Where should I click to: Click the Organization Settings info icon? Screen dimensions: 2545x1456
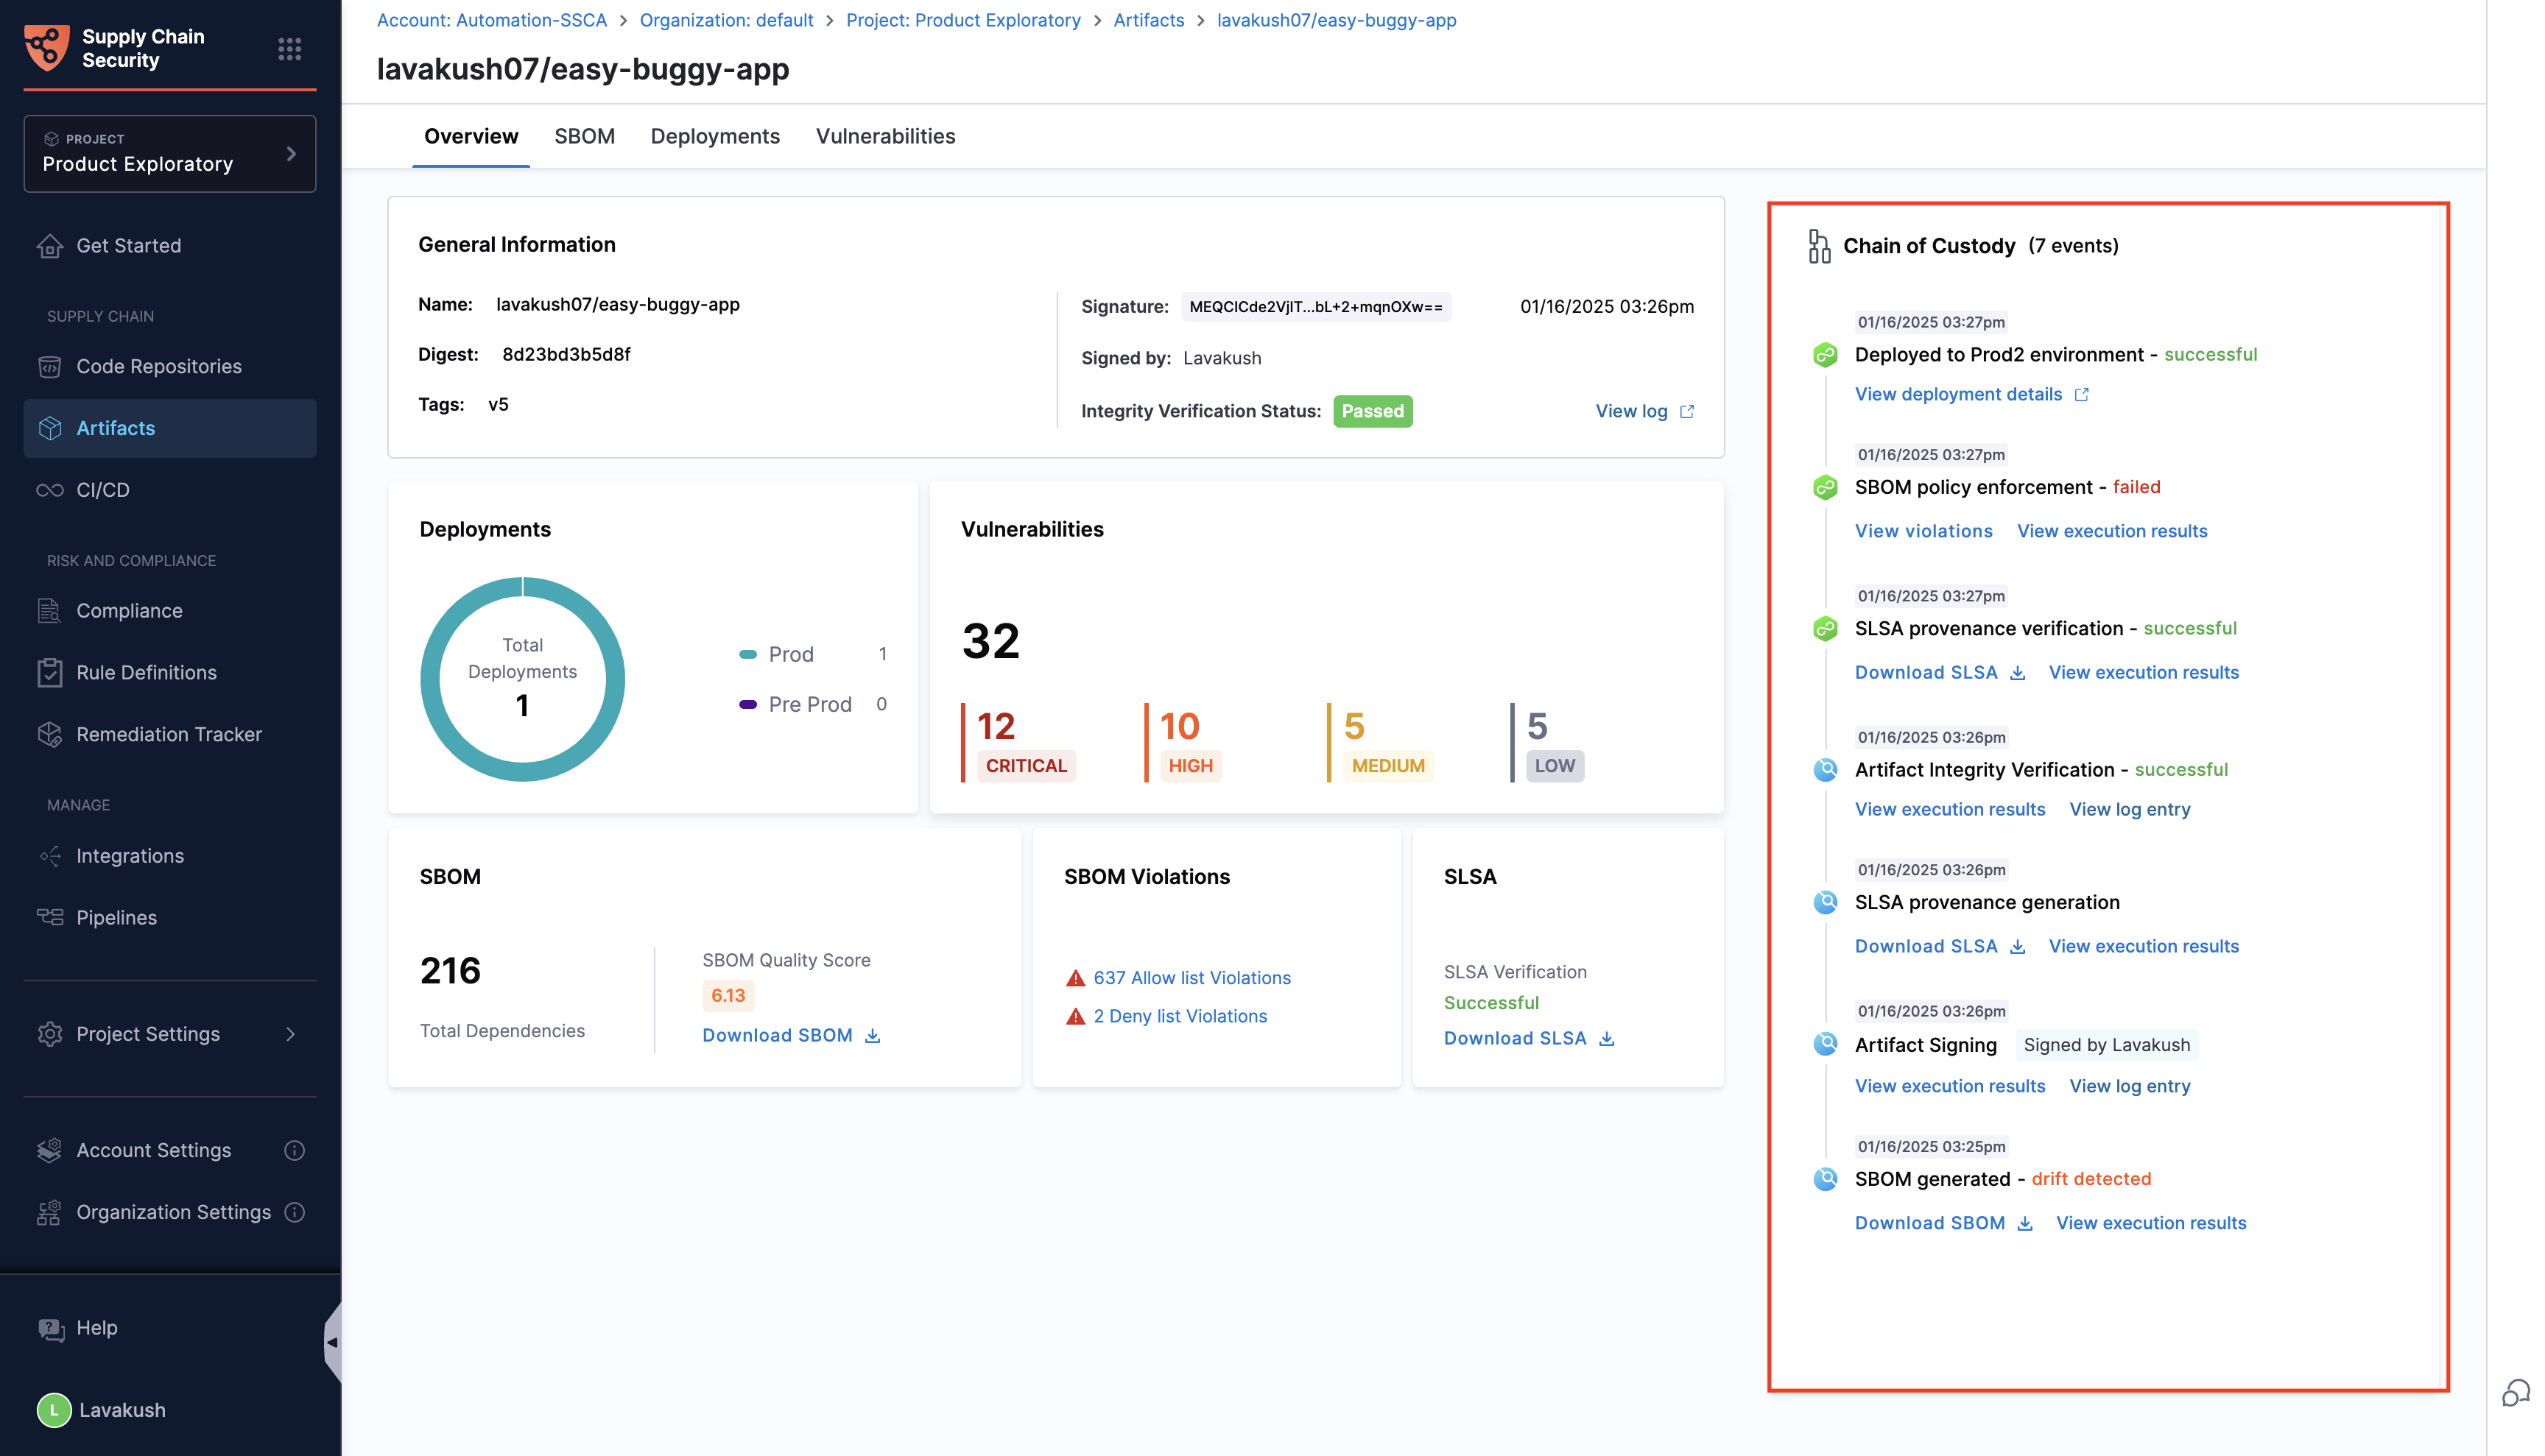click(294, 1212)
